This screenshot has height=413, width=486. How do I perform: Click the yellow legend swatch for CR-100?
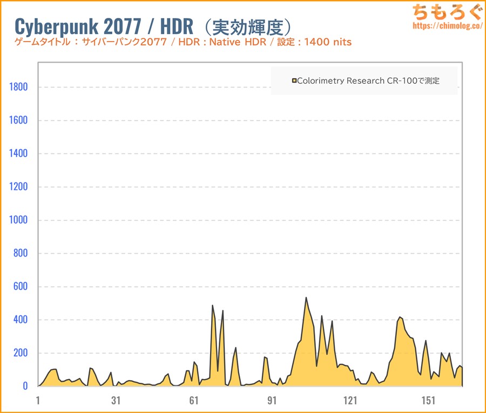(294, 81)
